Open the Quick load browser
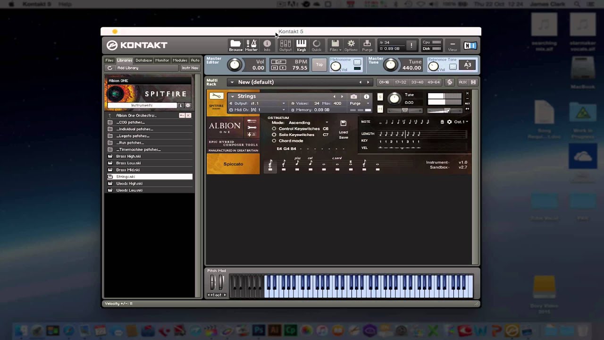Screen dimensions: 604x340 317,45
